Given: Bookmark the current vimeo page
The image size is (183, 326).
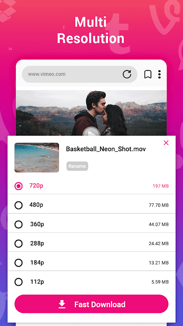Looking at the screenshot, I should pos(148,74).
